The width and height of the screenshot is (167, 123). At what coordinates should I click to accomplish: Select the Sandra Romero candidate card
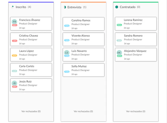pos(136,39)
